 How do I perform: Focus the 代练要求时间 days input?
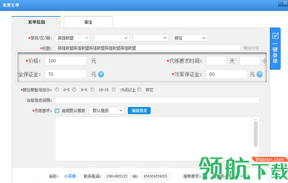click(216, 61)
